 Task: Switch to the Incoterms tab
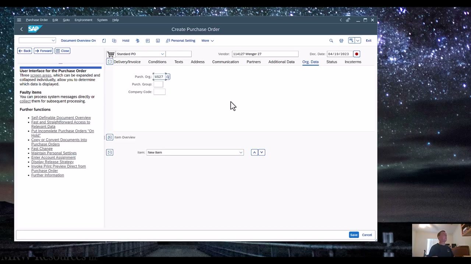[x=353, y=62]
